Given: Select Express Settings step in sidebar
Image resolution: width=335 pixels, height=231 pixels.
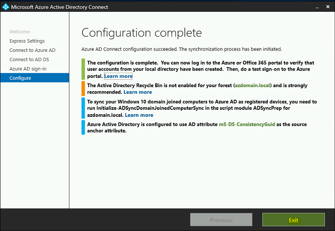Looking at the screenshot, I should point(27,41).
